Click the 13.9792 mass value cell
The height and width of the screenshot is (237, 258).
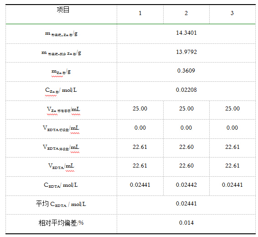coord(186,53)
